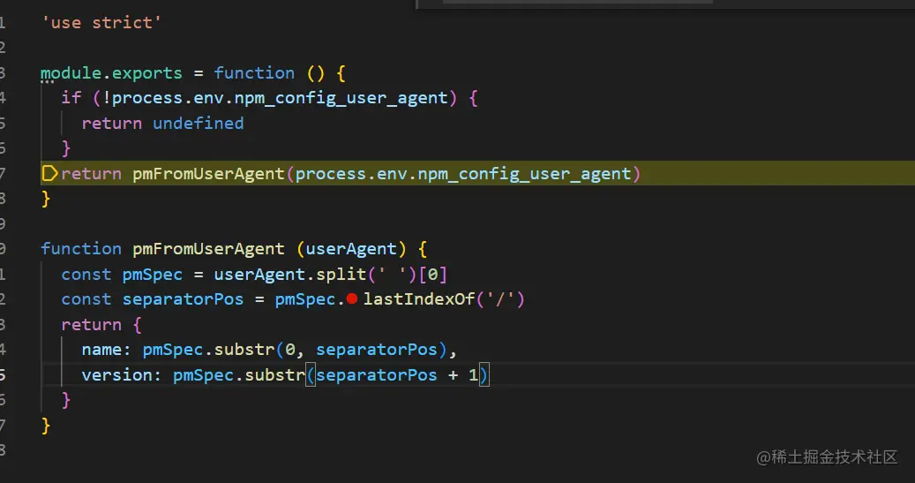Click !process.env.npm_config_user_agent inside the if condition

pos(274,98)
